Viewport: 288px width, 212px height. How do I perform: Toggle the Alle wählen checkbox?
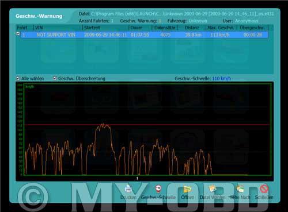[18, 78]
